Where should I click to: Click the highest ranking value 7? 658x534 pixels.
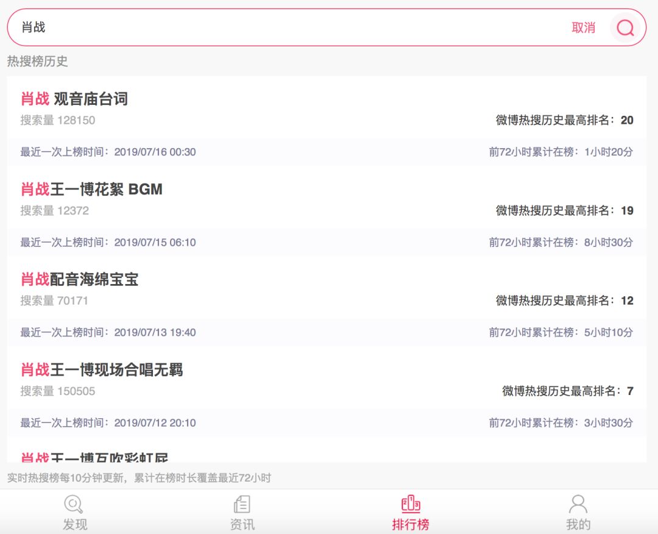(x=630, y=391)
